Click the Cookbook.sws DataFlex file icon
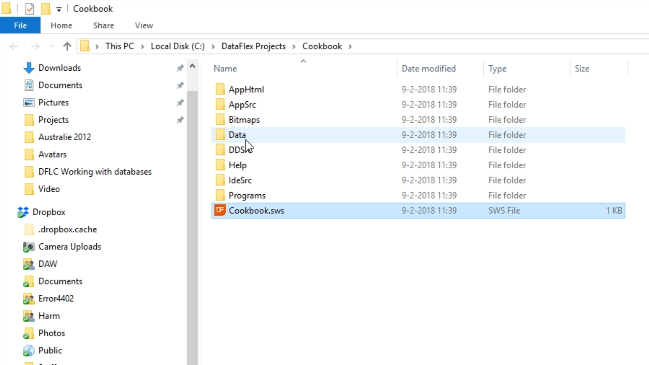Image resolution: width=649 pixels, height=365 pixels. click(x=220, y=211)
